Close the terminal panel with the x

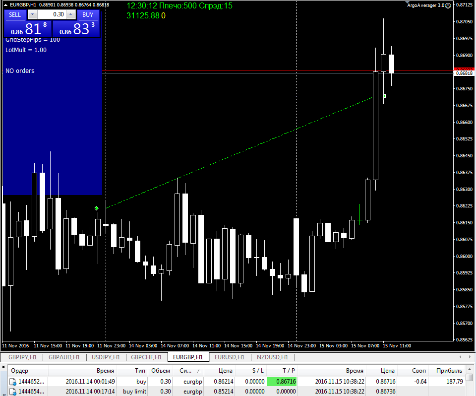(x=3, y=367)
